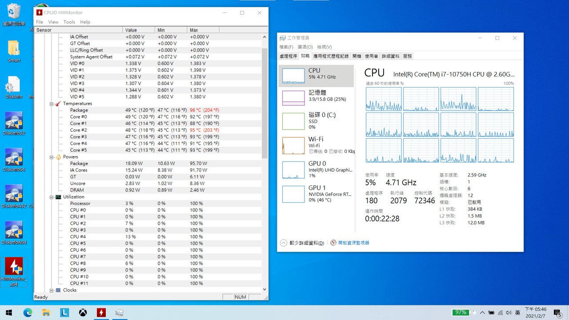Click the Max column header
Viewport: 569px width, 320px height.
pyautogui.click(x=203, y=30)
